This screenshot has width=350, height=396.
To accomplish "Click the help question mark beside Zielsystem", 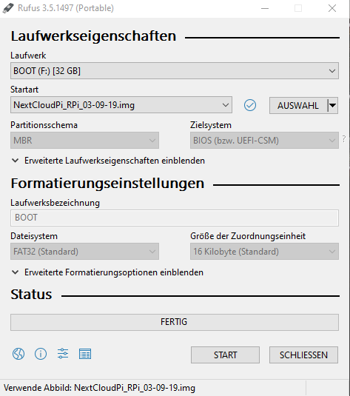I will click(x=344, y=138).
